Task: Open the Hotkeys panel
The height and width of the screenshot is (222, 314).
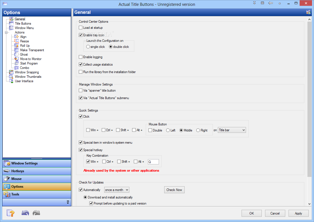Action: coord(37,171)
